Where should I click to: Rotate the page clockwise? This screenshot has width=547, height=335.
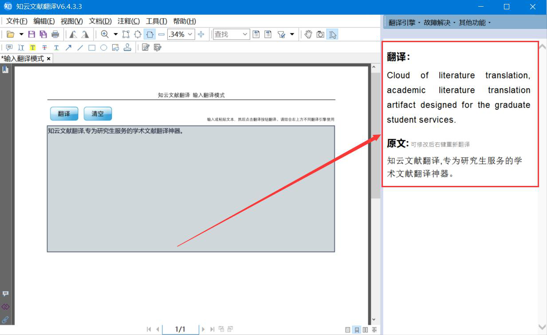tap(85, 35)
